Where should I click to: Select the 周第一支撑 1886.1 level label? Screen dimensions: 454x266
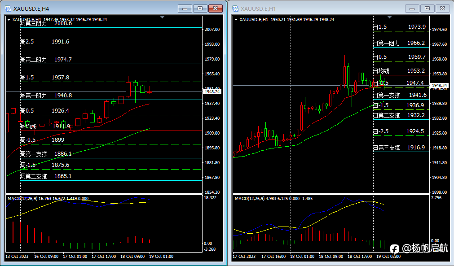(46, 154)
